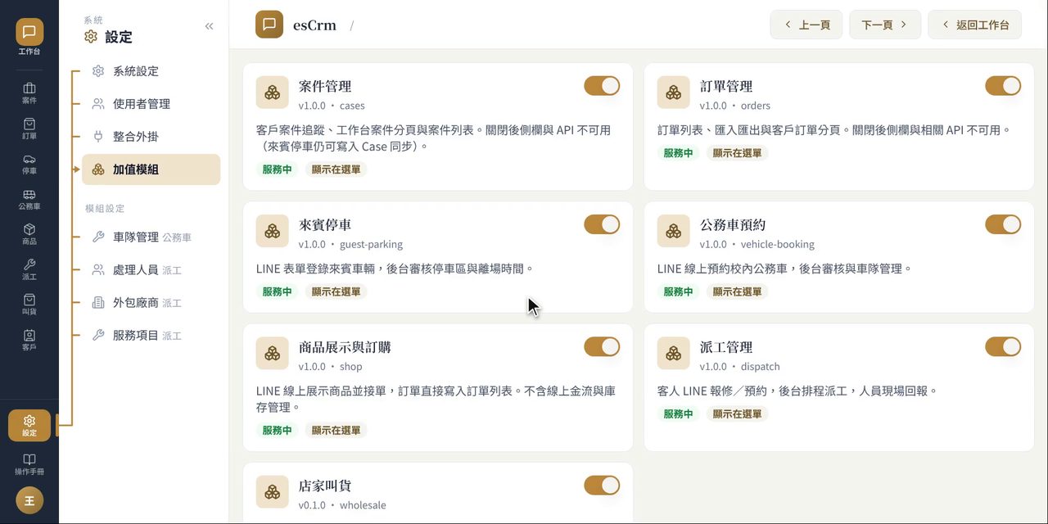1048x524 pixels.
Task: Switch off 商品展示與訂購 toggle
Action: [602, 346]
